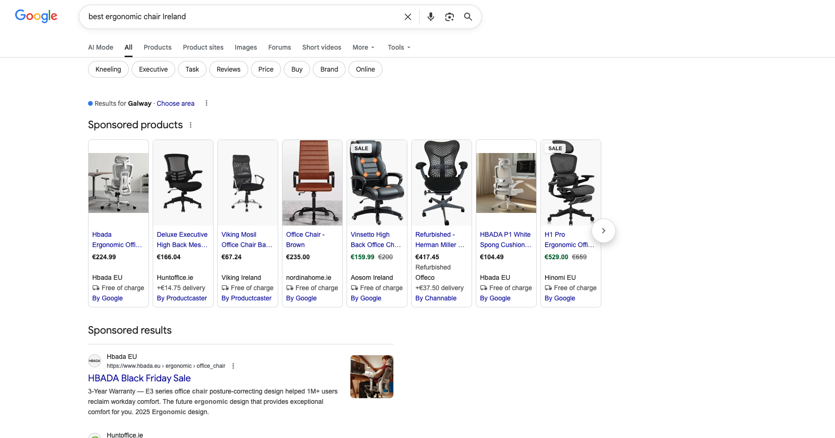Viewport: 835px width, 438px height.
Task: Start a voice search via the microphone icon
Action: [430, 16]
